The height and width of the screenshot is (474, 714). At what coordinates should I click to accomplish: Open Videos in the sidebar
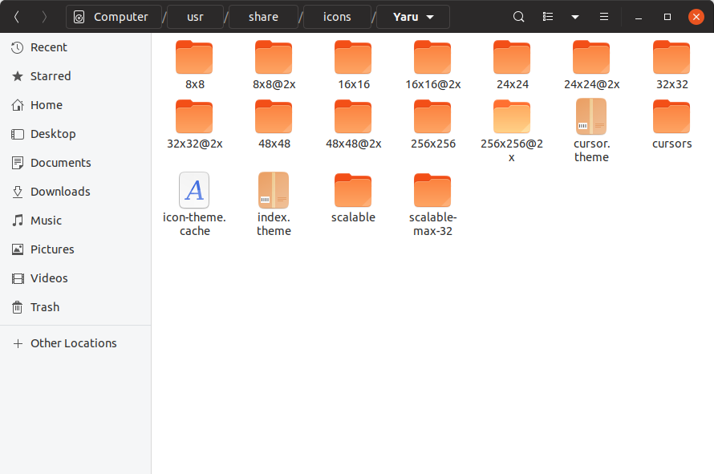75,278
